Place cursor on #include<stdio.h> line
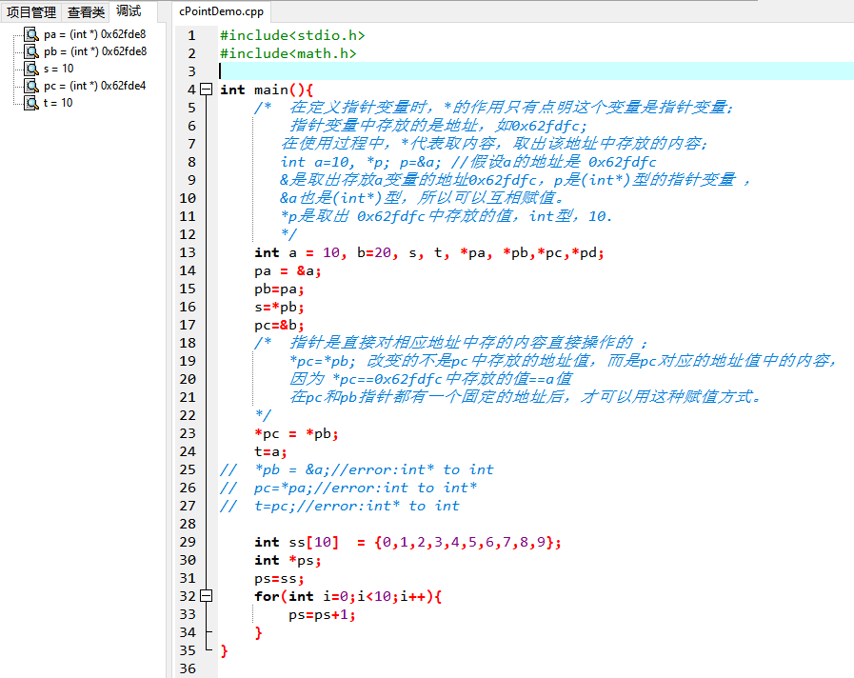The width and height of the screenshot is (854, 678). 292,35
